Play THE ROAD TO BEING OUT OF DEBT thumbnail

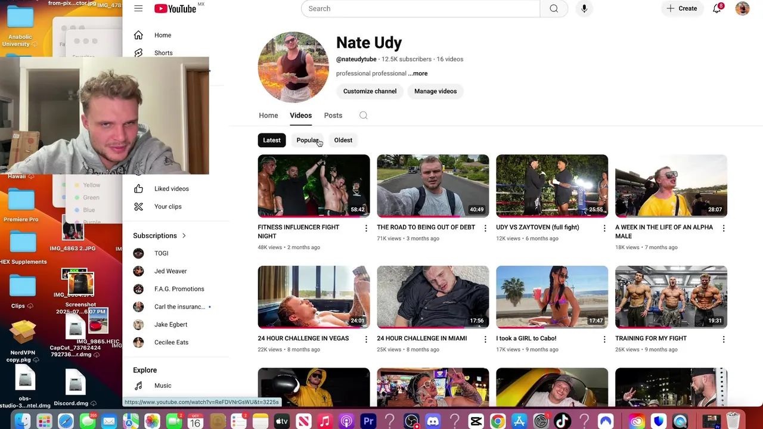433,186
